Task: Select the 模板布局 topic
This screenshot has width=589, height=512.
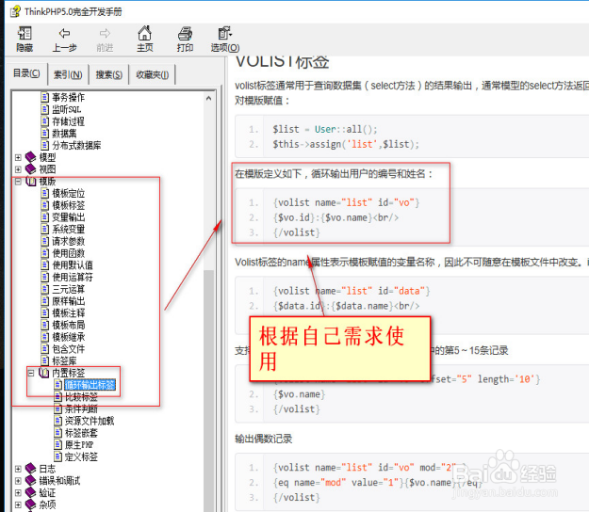Action: click(x=69, y=326)
